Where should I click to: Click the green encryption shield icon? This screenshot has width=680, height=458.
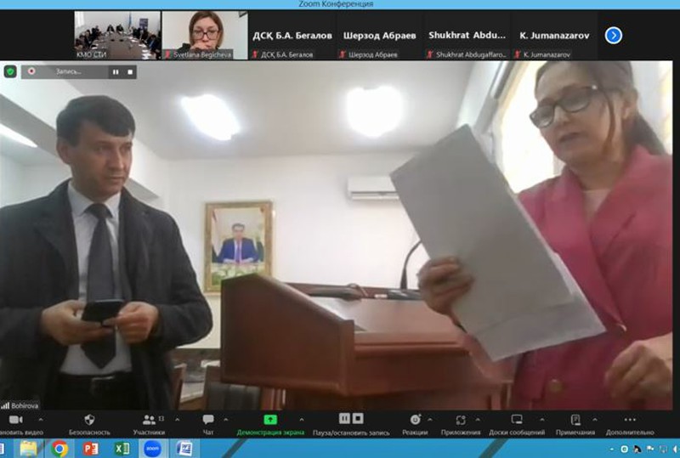[10, 72]
